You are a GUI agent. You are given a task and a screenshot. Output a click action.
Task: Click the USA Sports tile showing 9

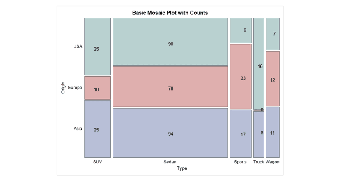point(240,30)
